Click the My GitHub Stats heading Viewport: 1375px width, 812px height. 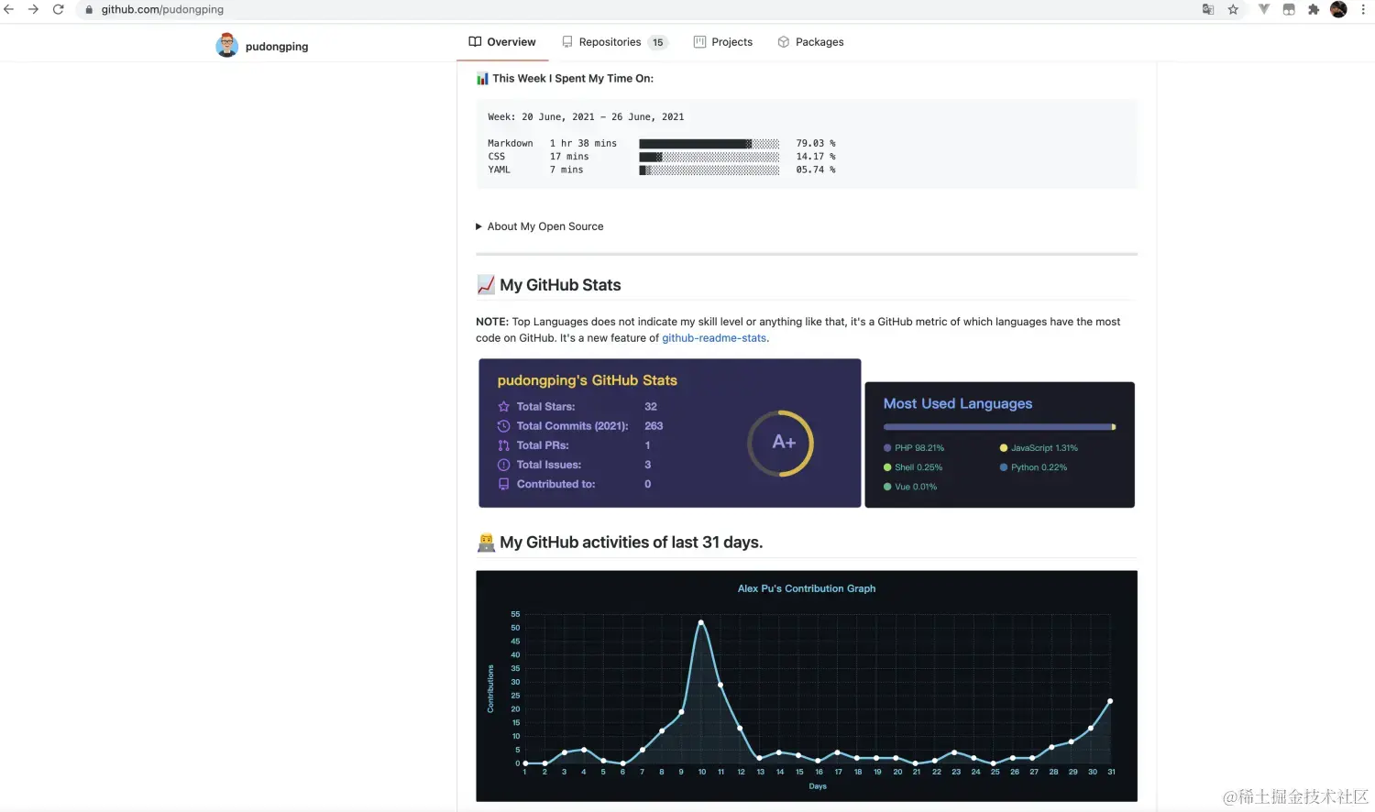coord(560,285)
